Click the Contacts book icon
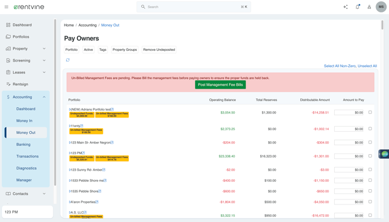389x222 pixels. click(8, 194)
